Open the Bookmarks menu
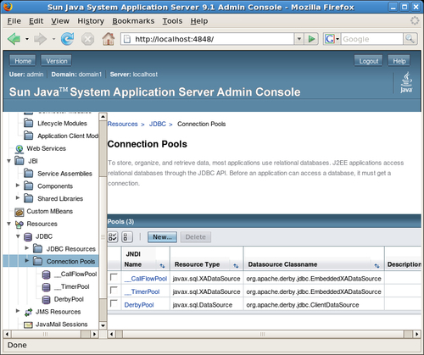424x355 pixels. point(133,21)
